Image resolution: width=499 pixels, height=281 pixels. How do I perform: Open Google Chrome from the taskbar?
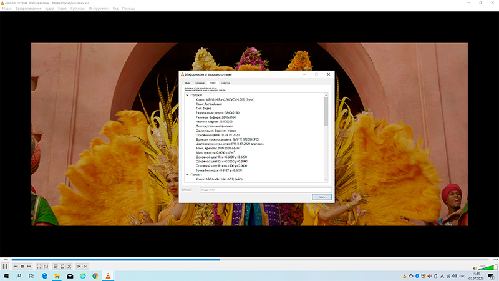[x=95, y=276]
